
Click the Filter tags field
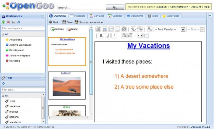pos(23,90)
